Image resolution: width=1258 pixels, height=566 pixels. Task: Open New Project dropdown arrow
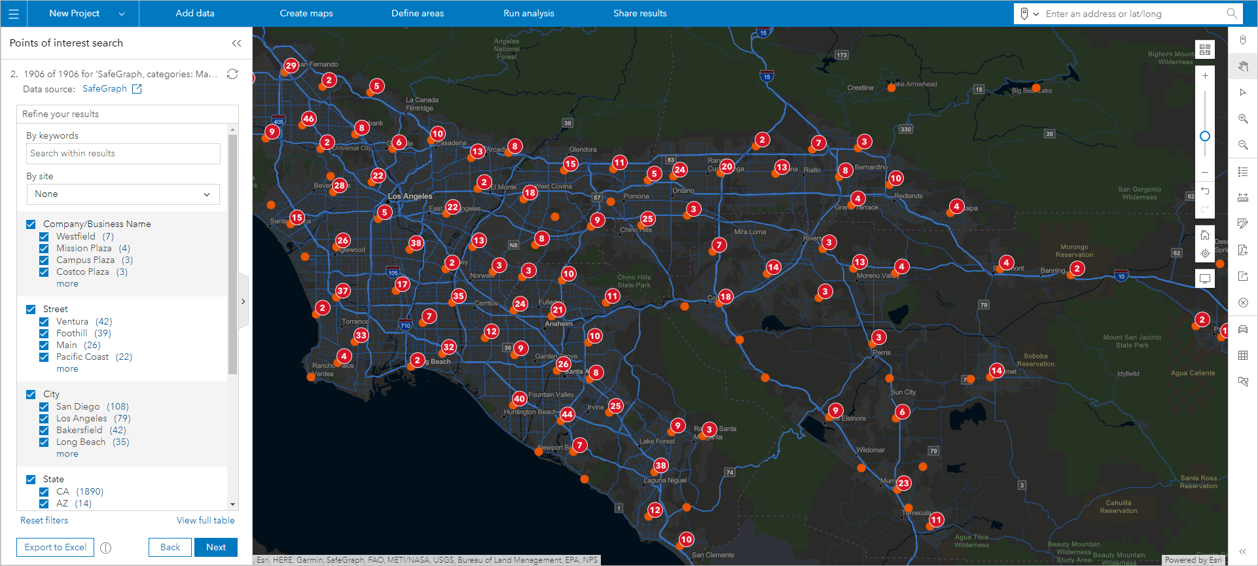pyautogui.click(x=122, y=14)
